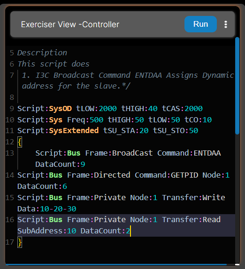The image size is (245, 269).
Task: Click the opening brace on line 12
Action: coord(20,142)
